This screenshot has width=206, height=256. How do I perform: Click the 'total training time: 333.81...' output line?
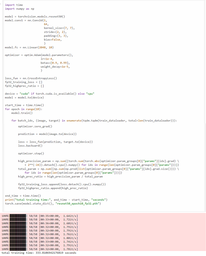click(x=39, y=253)
